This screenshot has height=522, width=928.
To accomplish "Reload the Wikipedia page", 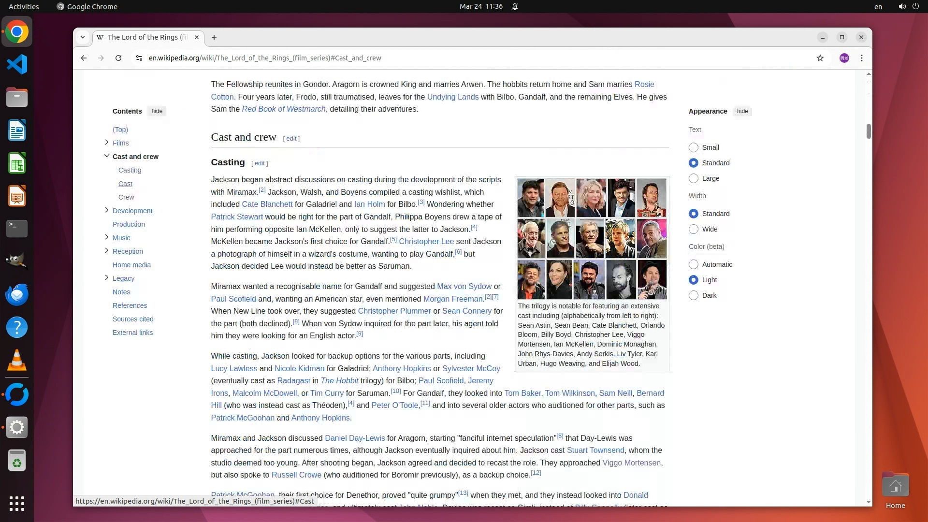I will 118,58.
